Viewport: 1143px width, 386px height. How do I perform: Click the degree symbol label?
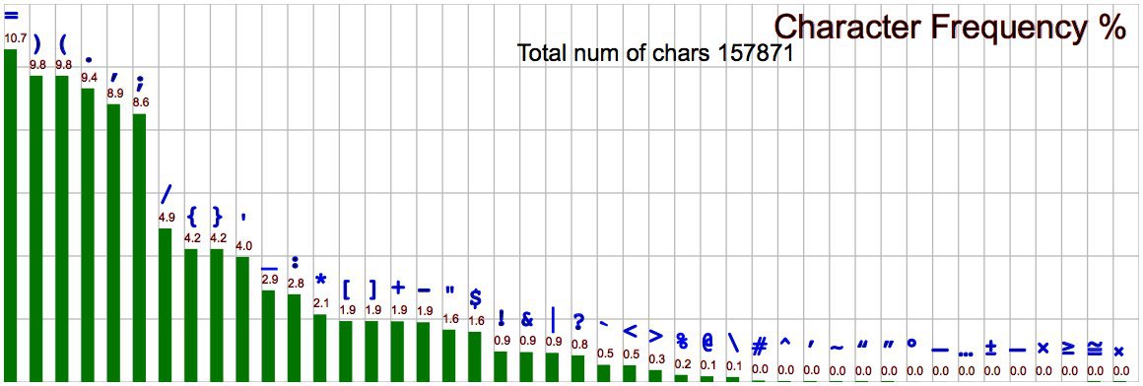click(x=911, y=344)
